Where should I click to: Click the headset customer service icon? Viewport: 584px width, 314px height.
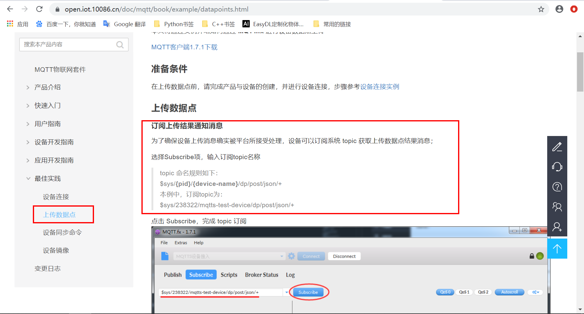coord(557,167)
